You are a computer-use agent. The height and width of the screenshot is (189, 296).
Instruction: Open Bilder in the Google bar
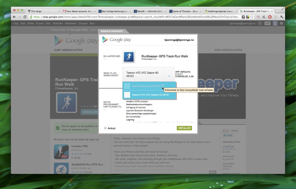[31, 23]
